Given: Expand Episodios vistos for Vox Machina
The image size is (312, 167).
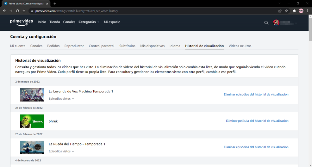Looking at the screenshot, I should (61, 99).
